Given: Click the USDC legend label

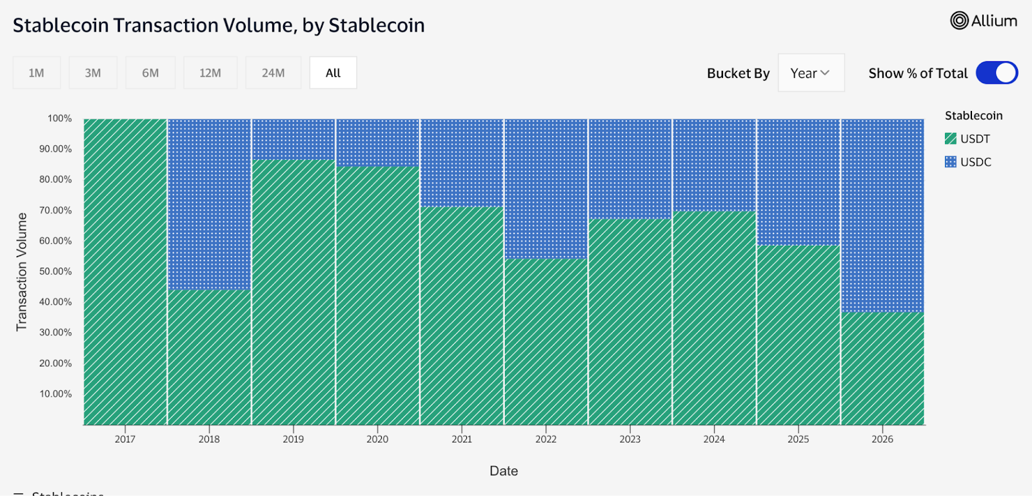Looking at the screenshot, I should (x=975, y=162).
